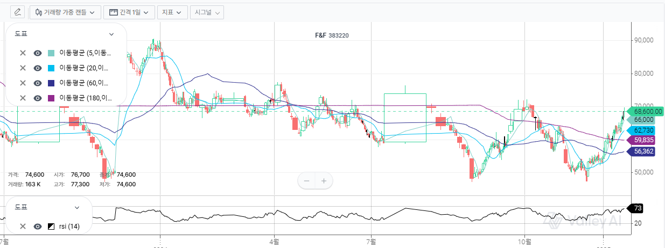Collapse the top 도표 legend panel

coord(111,34)
